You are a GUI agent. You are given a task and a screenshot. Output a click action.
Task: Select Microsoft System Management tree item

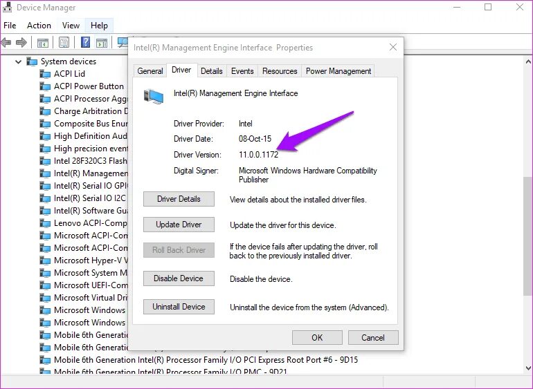pyautogui.click(x=91, y=273)
